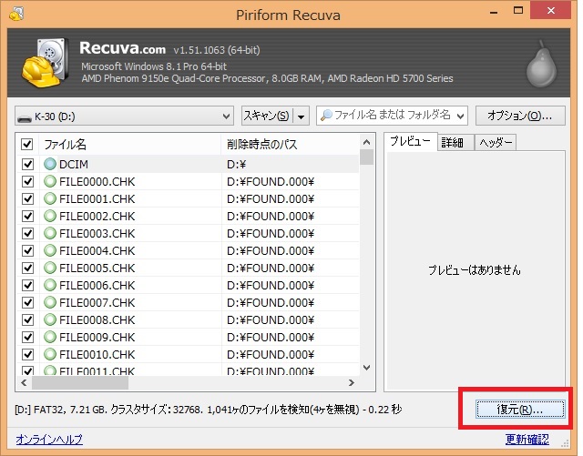Click the 復元(R)... recover button
This screenshot has height=456, width=583.
[x=520, y=410]
